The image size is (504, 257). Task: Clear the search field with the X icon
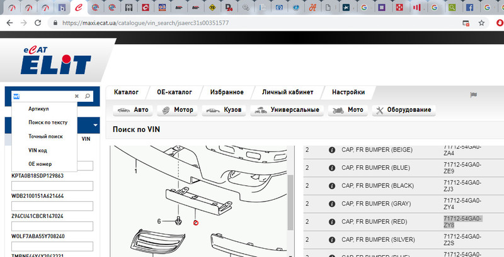[77, 96]
